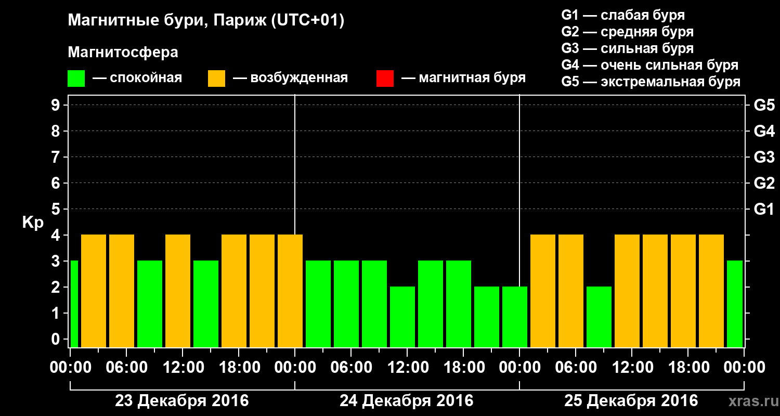Click green bar crossing midnight of 24–25 December

(515, 317)
